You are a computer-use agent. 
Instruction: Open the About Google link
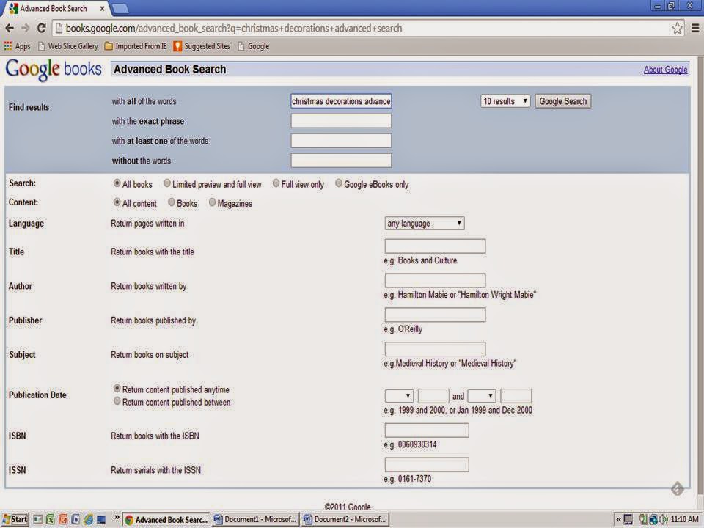665,70
